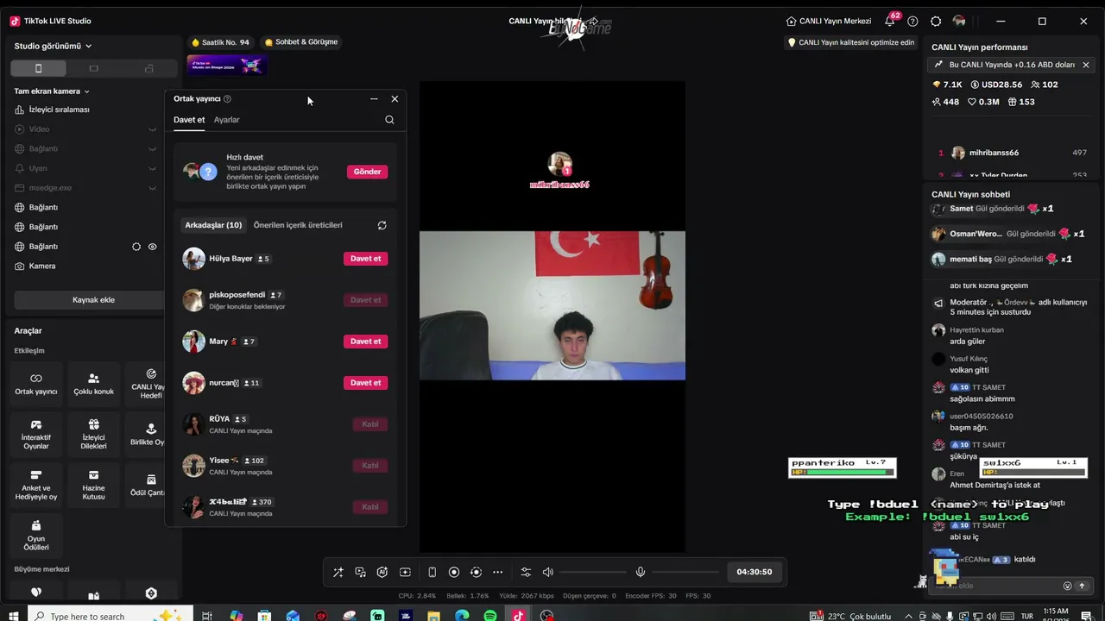Image resolution: width=1105 pixels, height=621 pixels.
Task: Switch to the Ayarlar tab
Action: 227,120
